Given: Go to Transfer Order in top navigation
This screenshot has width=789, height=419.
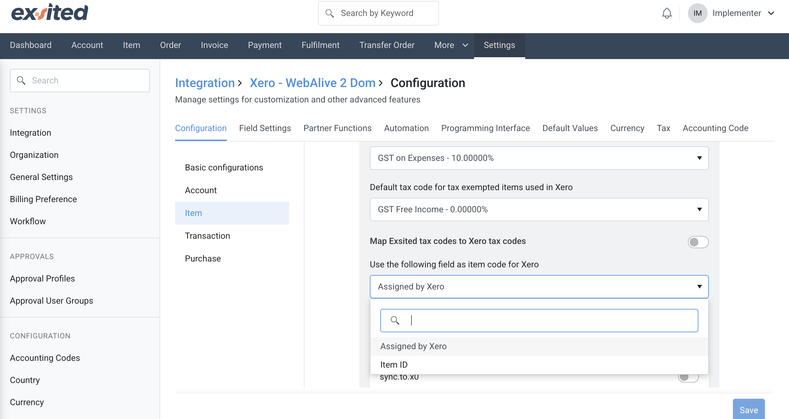Looking at the screenshot, I should pyautogui.click(x=387, y=45).
